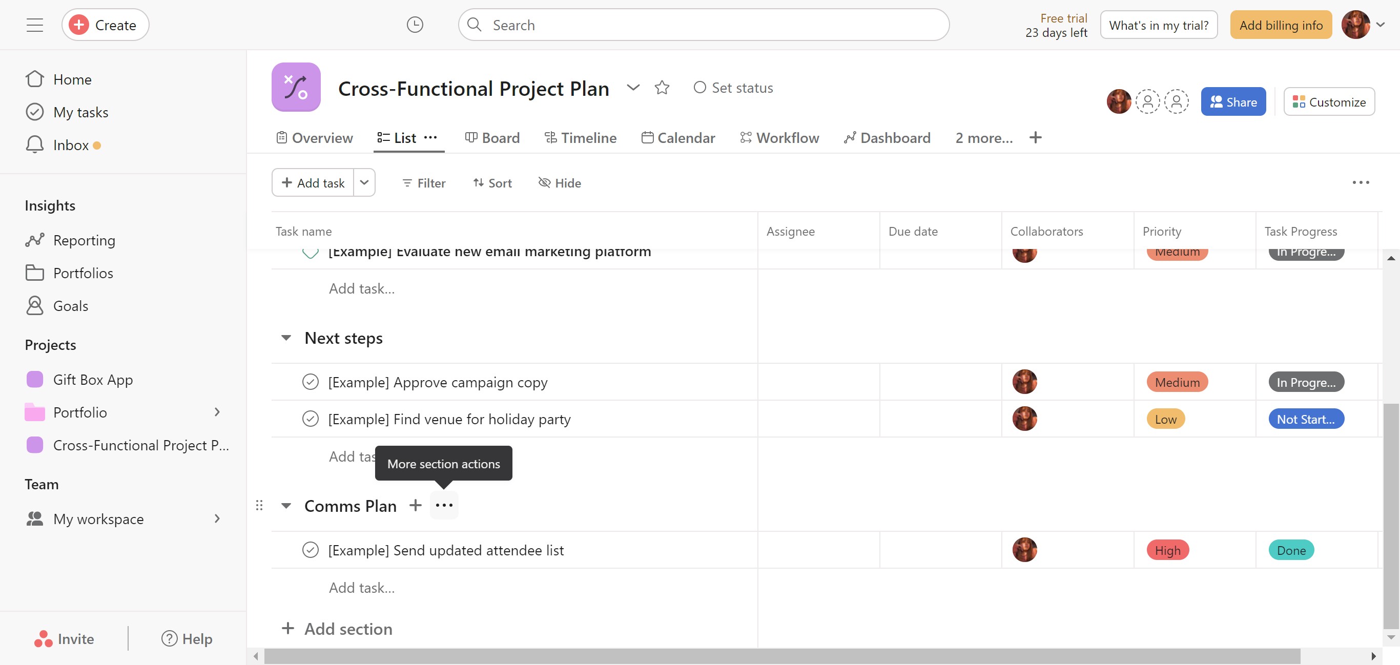Open the Inbox notifications

[63, 145]
